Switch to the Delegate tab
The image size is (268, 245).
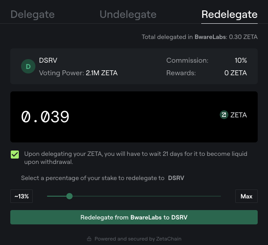tap(32, 14)
